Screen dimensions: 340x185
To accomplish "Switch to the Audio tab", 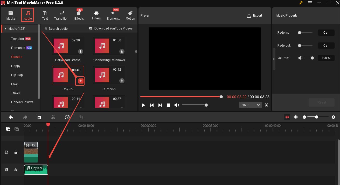I will [x=27, y=15].
